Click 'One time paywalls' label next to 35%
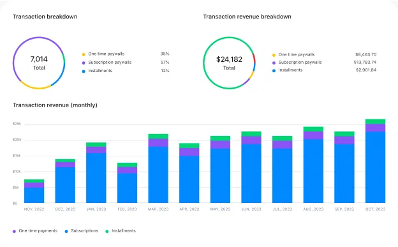Viewport: 398px width, 247px height. 107,54
